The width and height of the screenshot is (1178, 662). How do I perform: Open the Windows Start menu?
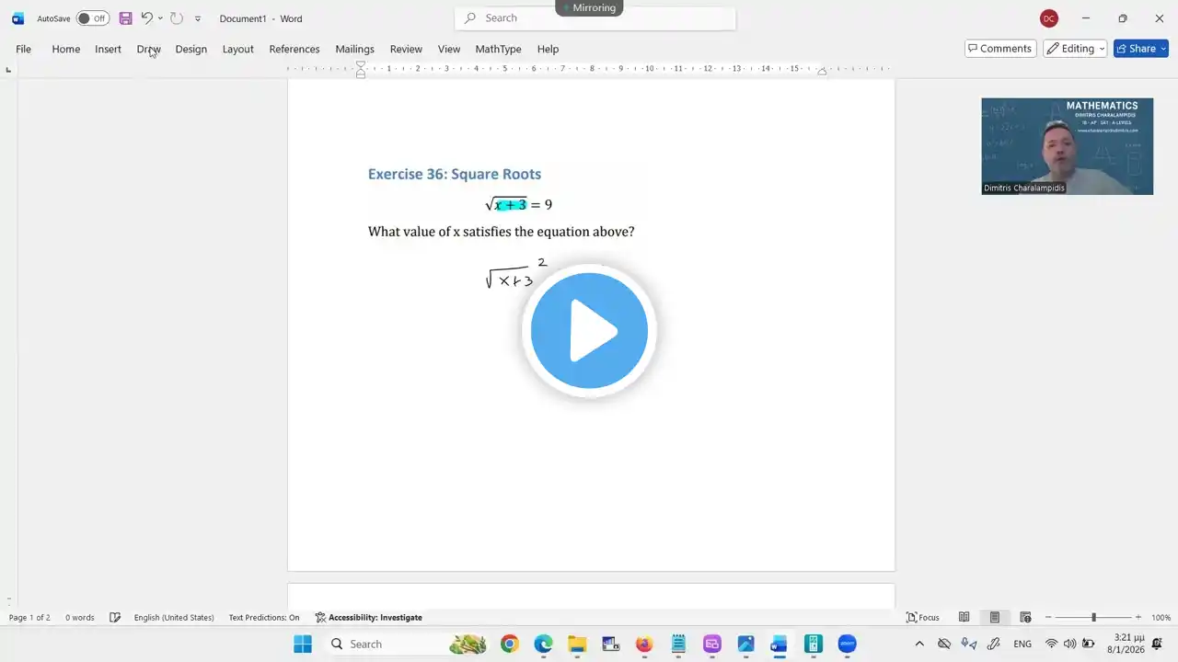coord(303,644)
